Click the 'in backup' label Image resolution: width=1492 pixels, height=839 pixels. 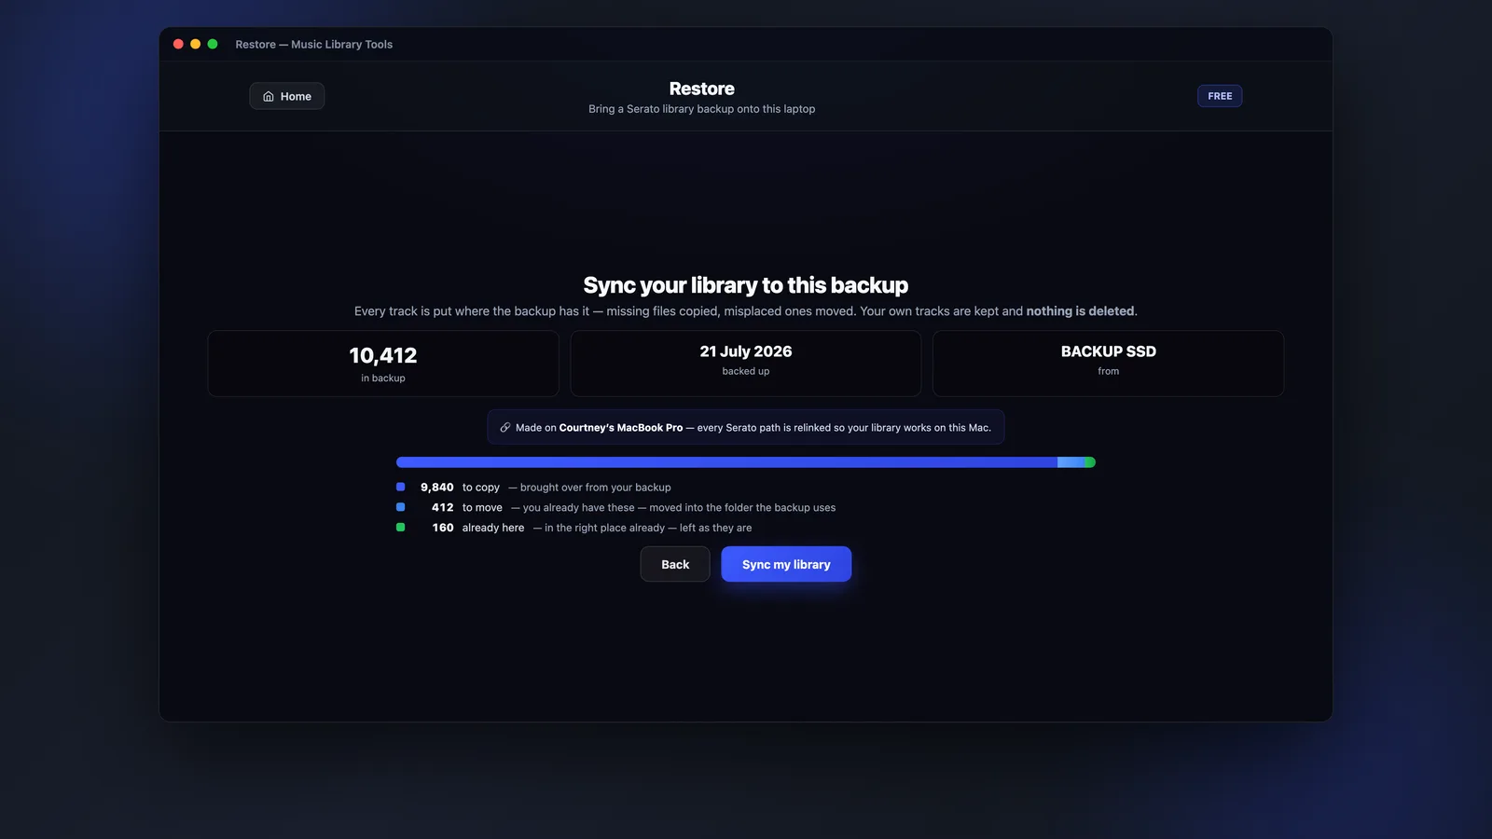[x=383, y=378]
